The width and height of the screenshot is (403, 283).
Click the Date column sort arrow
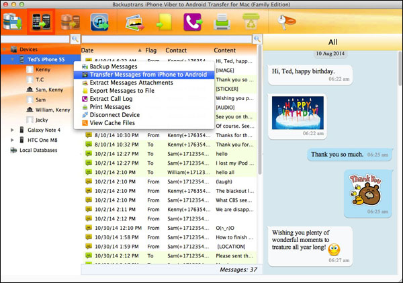[x=140, y=50]
